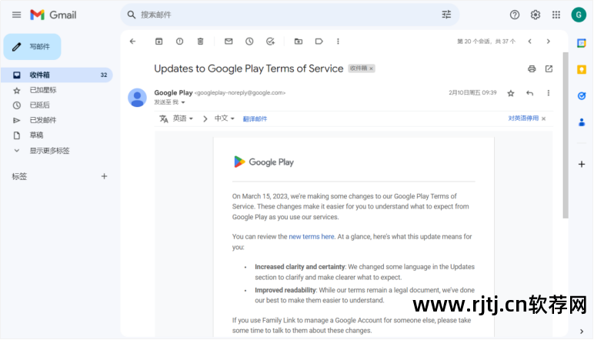Remove the 收件箱 label from subject

[371, 68]
